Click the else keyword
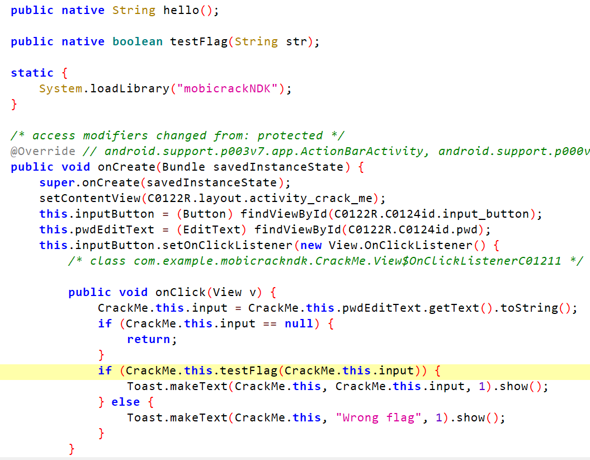590x460 pixels. click(126, 402)
